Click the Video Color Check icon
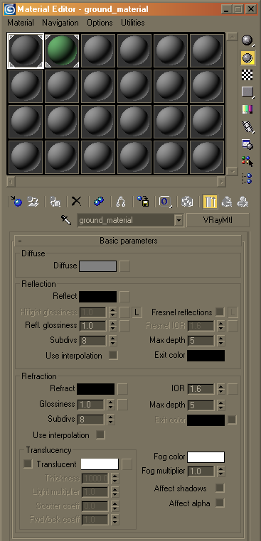This screenshot has height=541, width=261. 247,109
